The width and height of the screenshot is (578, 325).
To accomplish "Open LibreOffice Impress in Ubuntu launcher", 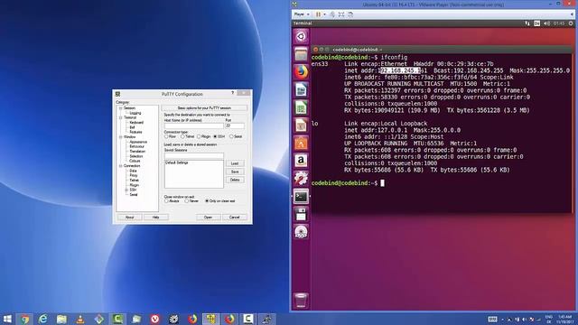I will pyautogui.click(x=301, y=125).
